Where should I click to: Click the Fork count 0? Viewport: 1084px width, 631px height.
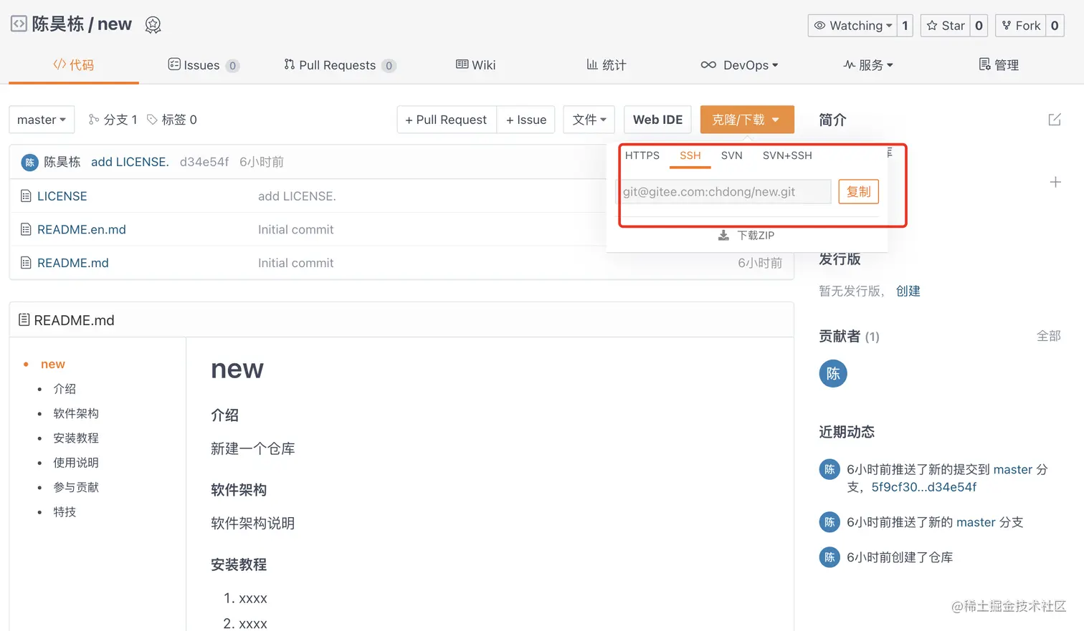tap(1055, 26)
